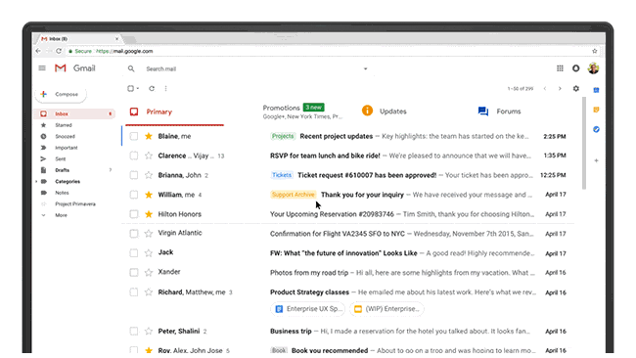Open the Project Primavera label
Viewport: 636px width, 358px height.
click(75, 203)
